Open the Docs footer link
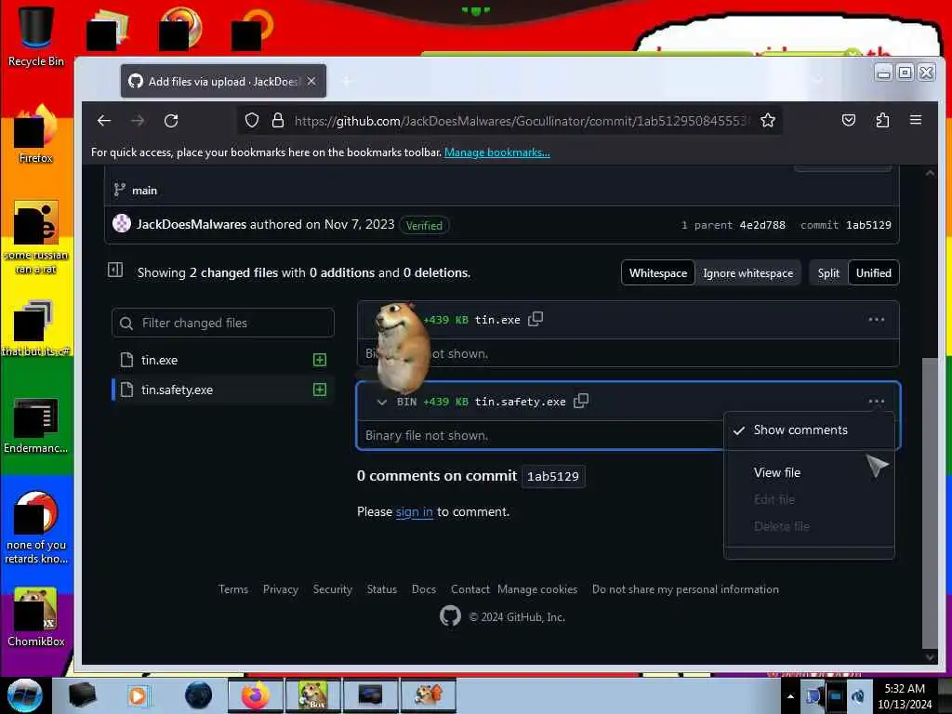 click(423, 588)
